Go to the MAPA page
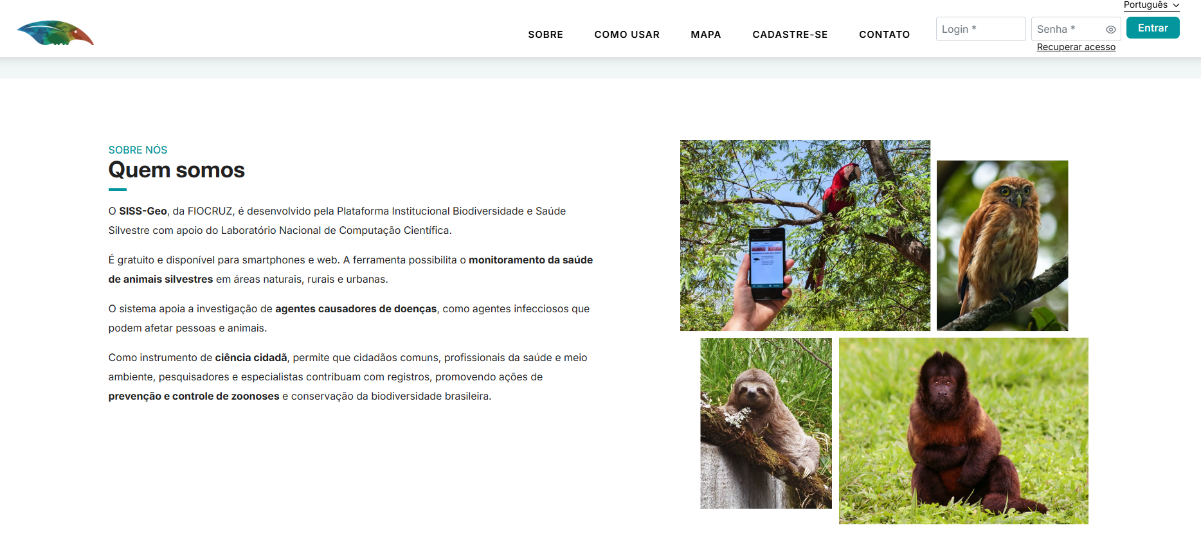This screenshot has height=559, width=1201. [706, 35]
